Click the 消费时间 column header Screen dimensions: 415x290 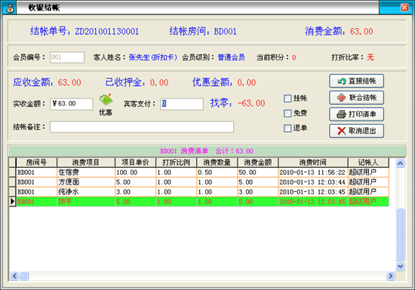click(x=313, y=163)
